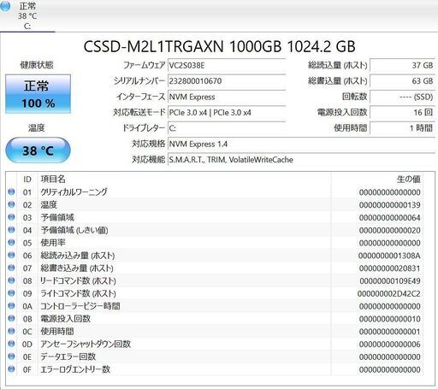Click status icon for row 01 クリティカルワーニング

click(x=11, y=192)
